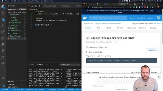Click the Public View button
Image resolution: width=163 pixels, height=91 pixels.
point(152,50)
